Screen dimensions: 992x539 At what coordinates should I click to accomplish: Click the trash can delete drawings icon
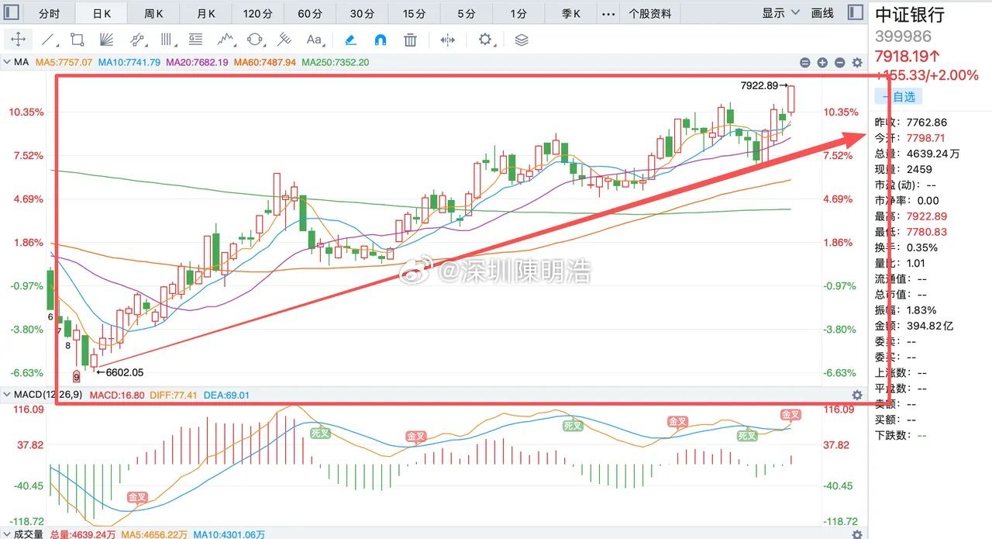[x=411, y=40]
